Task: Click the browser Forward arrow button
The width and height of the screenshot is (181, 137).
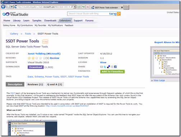Action: coord(8,7)
